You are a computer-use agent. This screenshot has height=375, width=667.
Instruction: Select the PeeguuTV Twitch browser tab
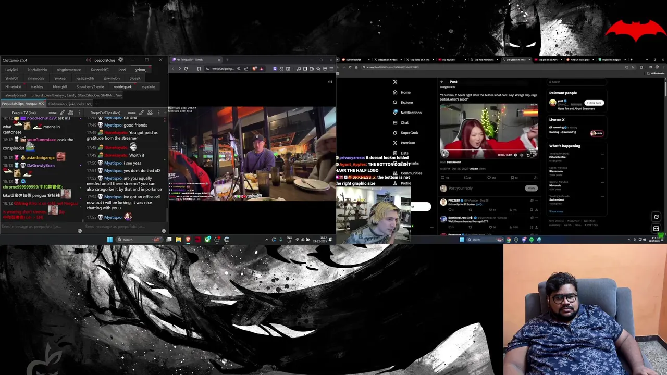point(195,60)
